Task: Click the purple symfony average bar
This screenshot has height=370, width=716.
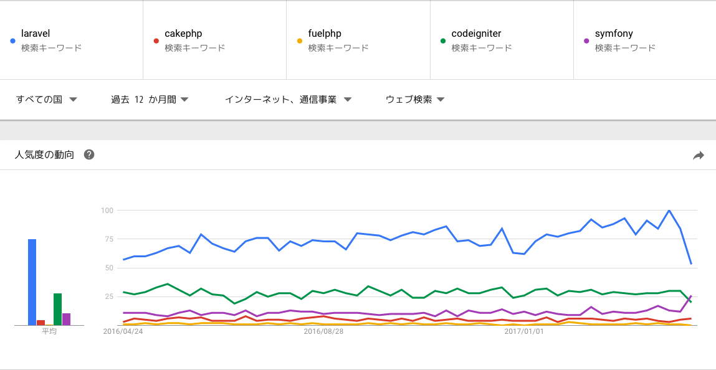Action: click(66, 320)
